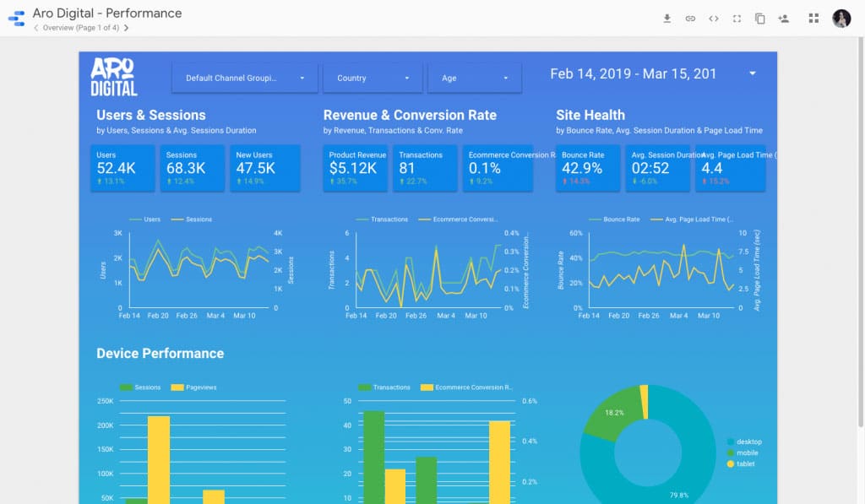Open the Google apps grid
Image resolution: width=865 pixels, height=504 pixels.
pyautogui.click(x=813, y=19)
